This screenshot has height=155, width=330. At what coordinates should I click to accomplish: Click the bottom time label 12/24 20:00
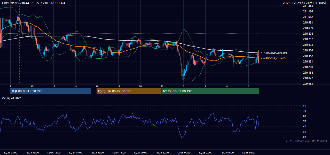pos(141,153)
